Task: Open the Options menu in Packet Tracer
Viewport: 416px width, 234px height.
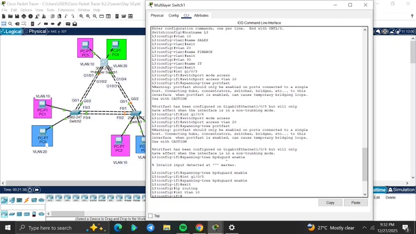Action: coord(26,10)
